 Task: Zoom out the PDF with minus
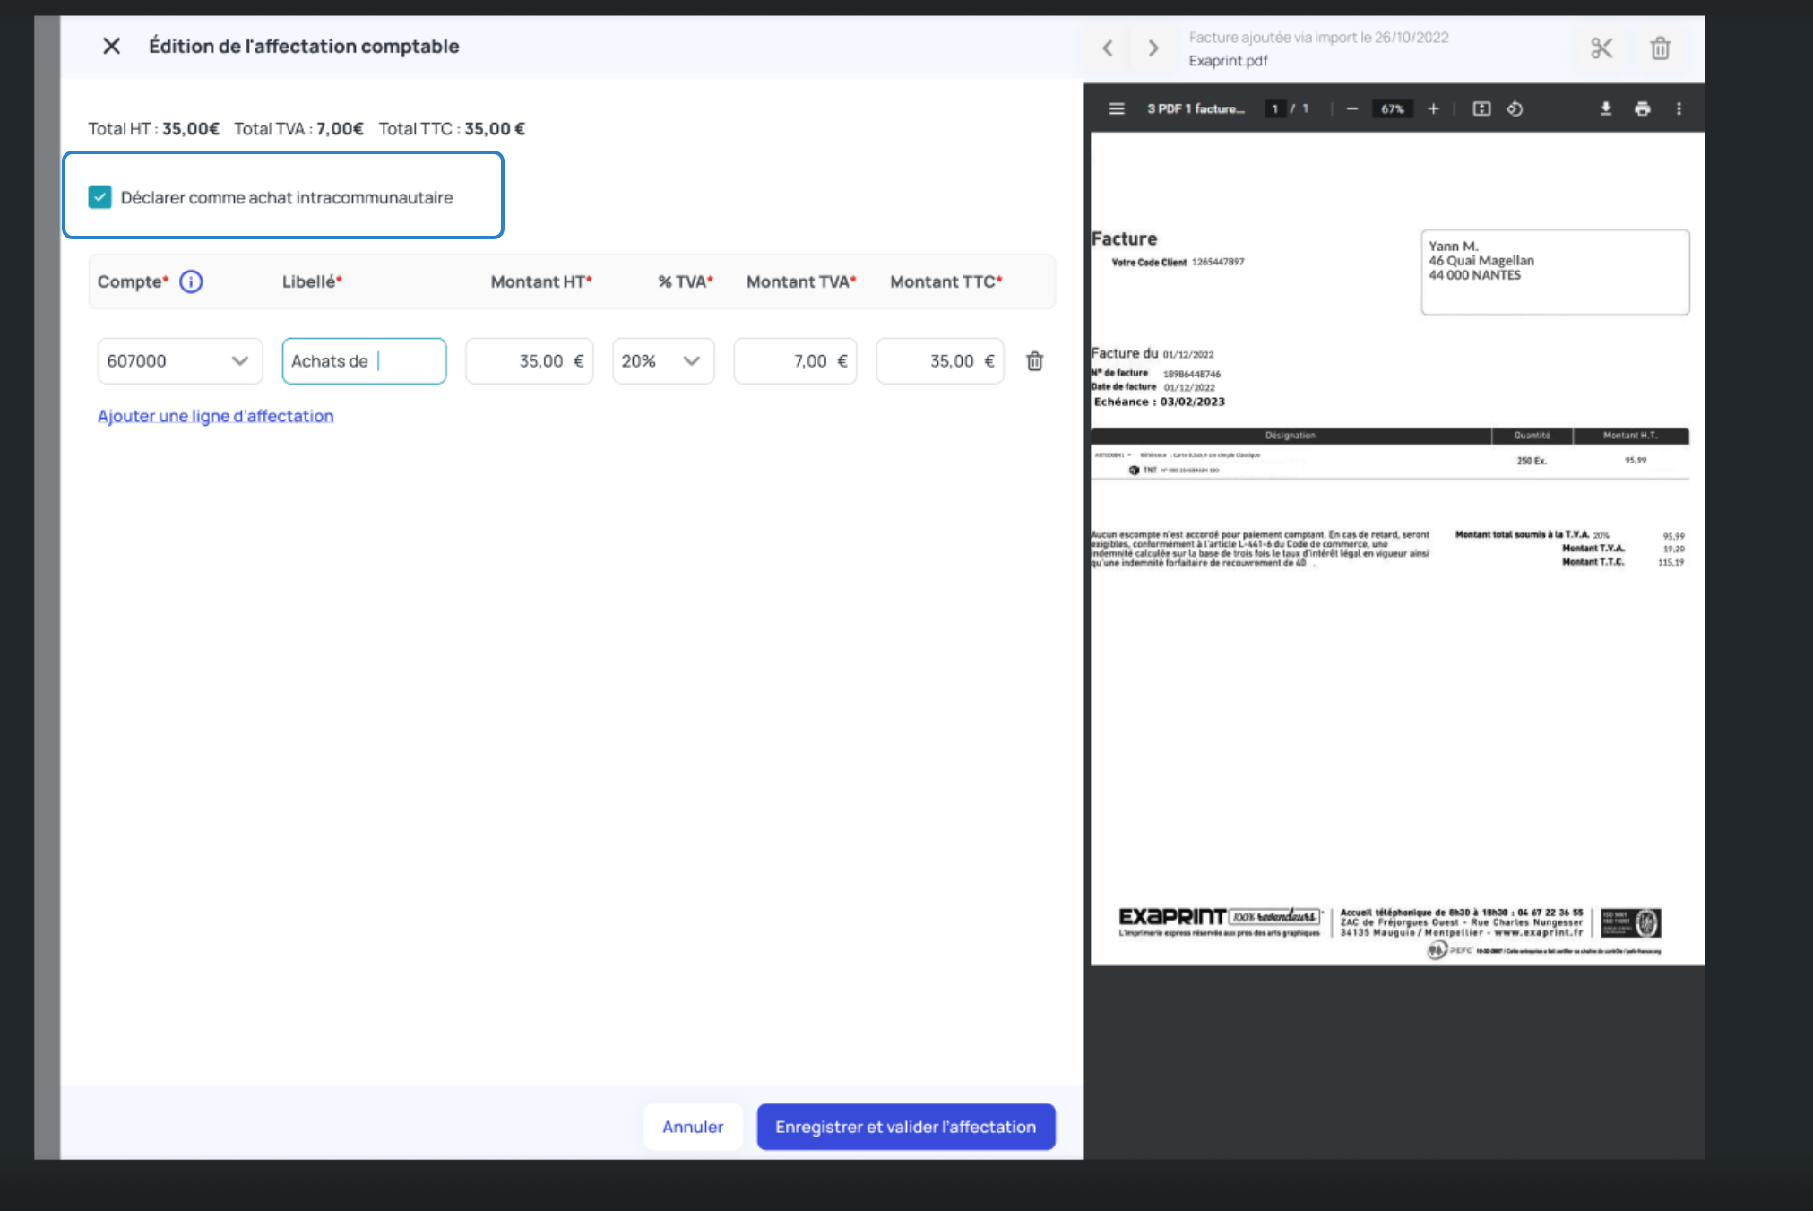tap(1352, 108)
